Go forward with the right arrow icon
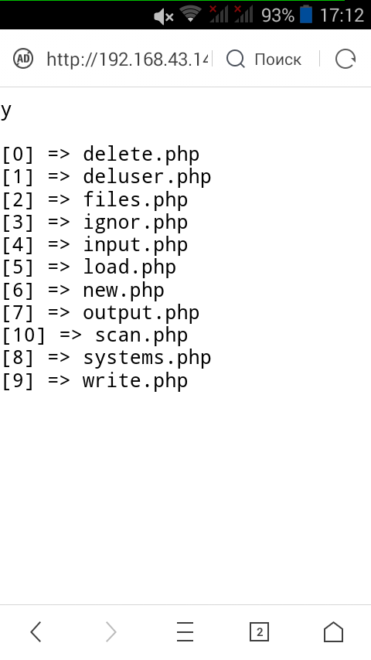The width and height of the screenshot is (371, 660). pyautogui.click(x=111, y=632)
